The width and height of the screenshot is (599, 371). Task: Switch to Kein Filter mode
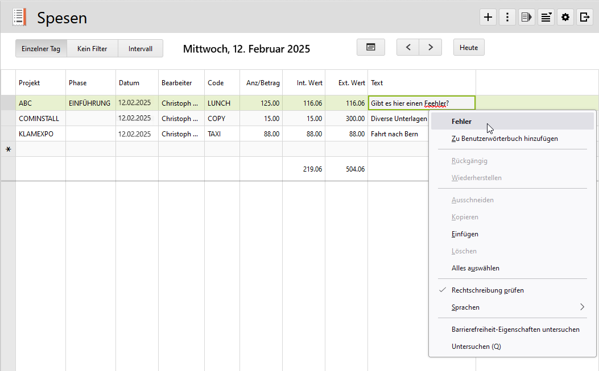92,48
